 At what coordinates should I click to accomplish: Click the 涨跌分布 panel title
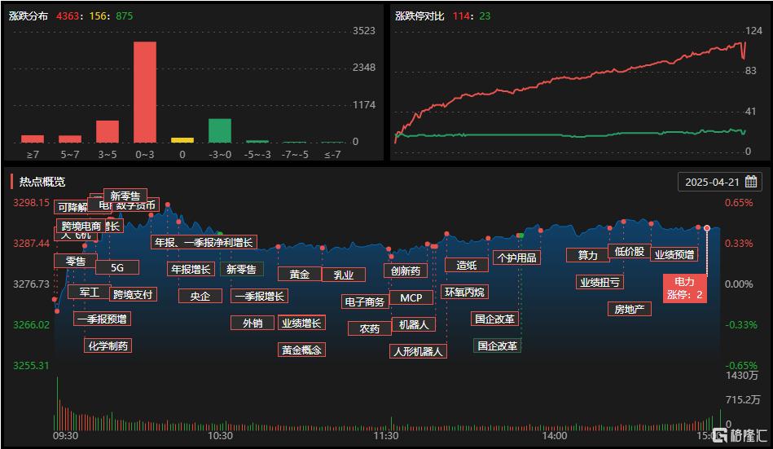[x=29, y=15]
